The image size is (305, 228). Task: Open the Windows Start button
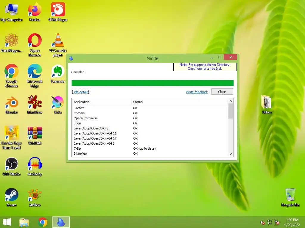7,222
